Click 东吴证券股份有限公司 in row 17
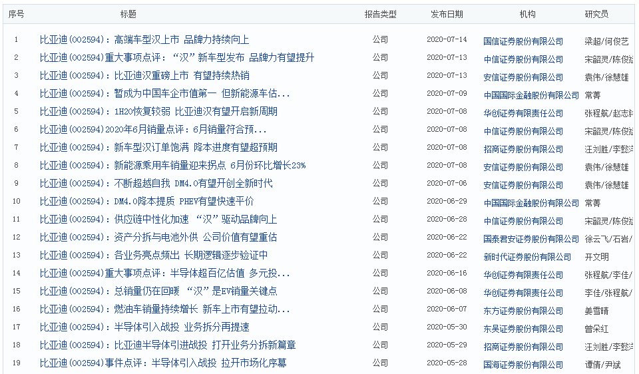This screenshot has height=374, width=639. tap(523, 328)
